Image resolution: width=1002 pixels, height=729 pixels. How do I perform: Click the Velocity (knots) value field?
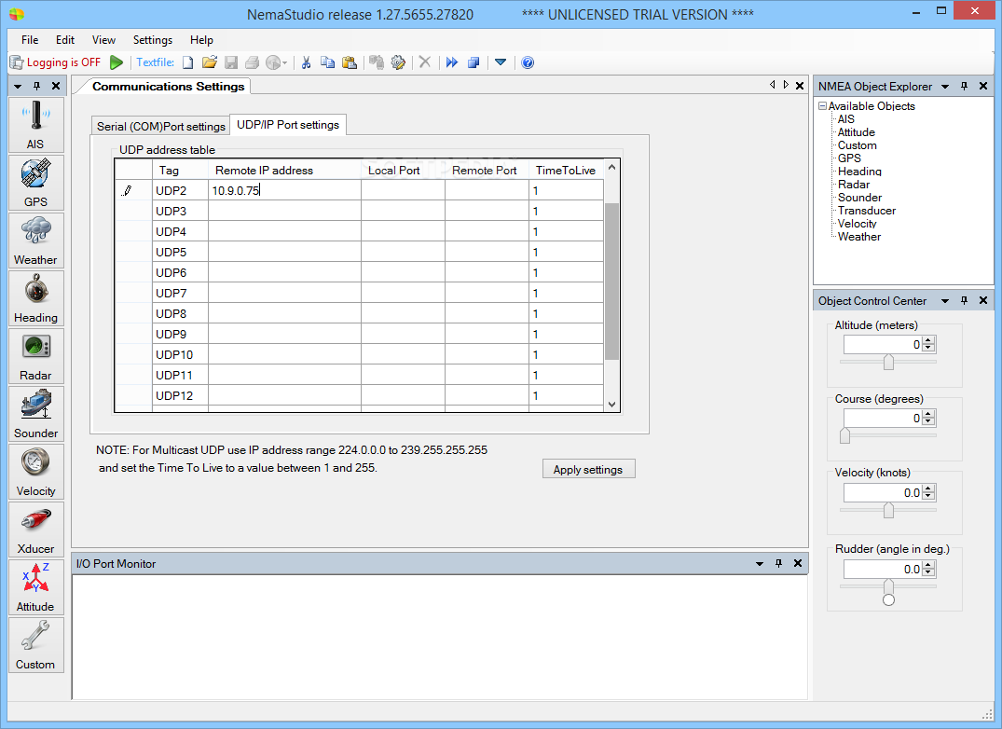tap(883, 492)
